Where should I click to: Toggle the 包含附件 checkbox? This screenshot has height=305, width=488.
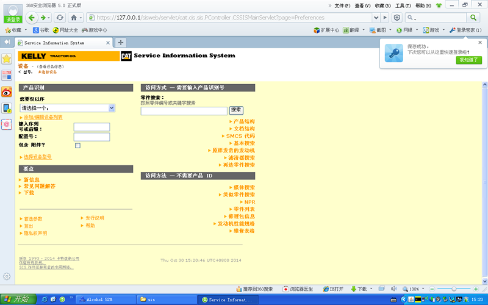pos(77,145)
